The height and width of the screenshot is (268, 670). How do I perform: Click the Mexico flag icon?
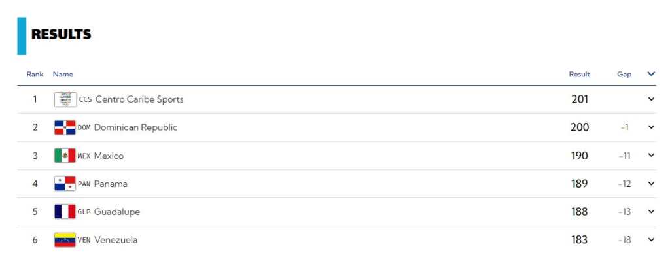click(65, 156)
